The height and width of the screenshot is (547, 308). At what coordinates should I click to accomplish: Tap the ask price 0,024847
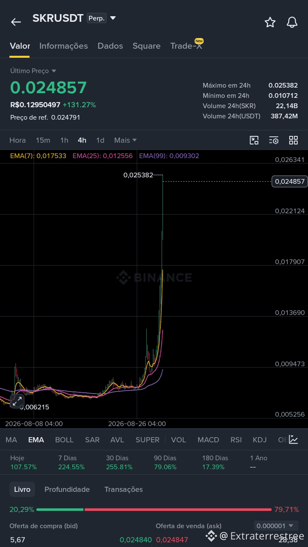coord(172,540)
